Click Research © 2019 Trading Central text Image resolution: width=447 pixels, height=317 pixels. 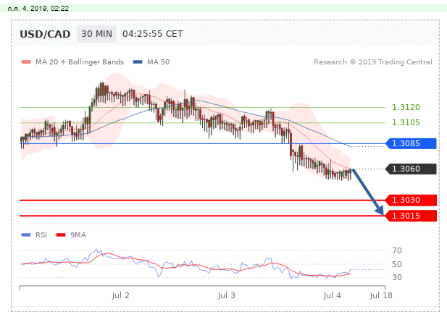coord(373,62)
